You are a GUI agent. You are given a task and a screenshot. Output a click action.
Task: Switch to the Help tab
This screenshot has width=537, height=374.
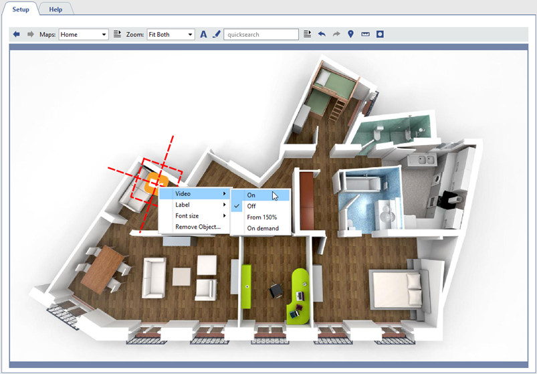[x=56, y=9]
